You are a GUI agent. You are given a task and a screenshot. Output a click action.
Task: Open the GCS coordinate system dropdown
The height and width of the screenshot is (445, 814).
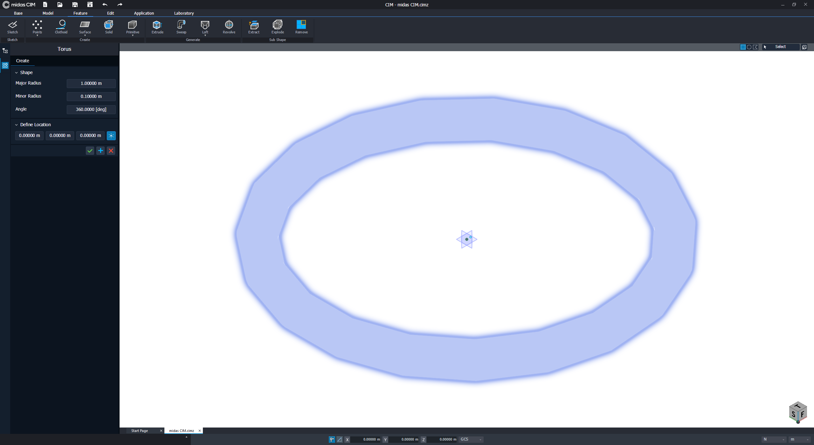tap(471, 439)
